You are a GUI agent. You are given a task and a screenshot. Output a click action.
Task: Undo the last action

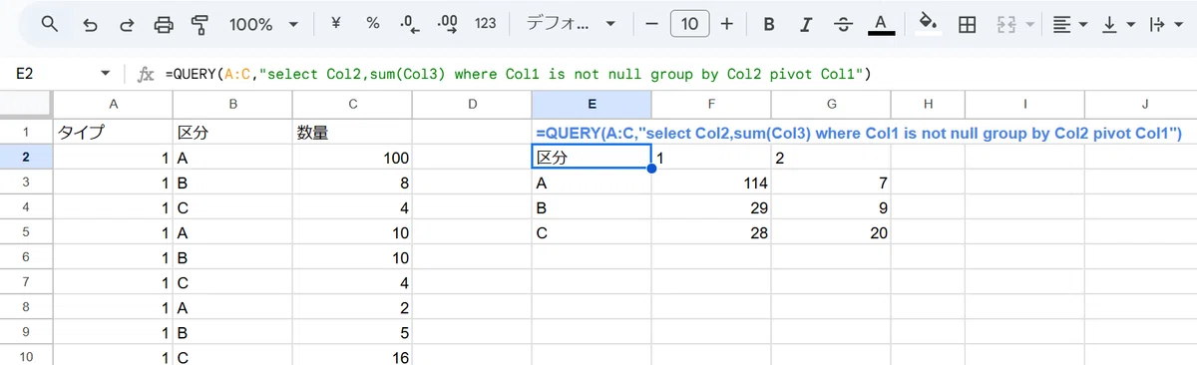pos(90,24)
